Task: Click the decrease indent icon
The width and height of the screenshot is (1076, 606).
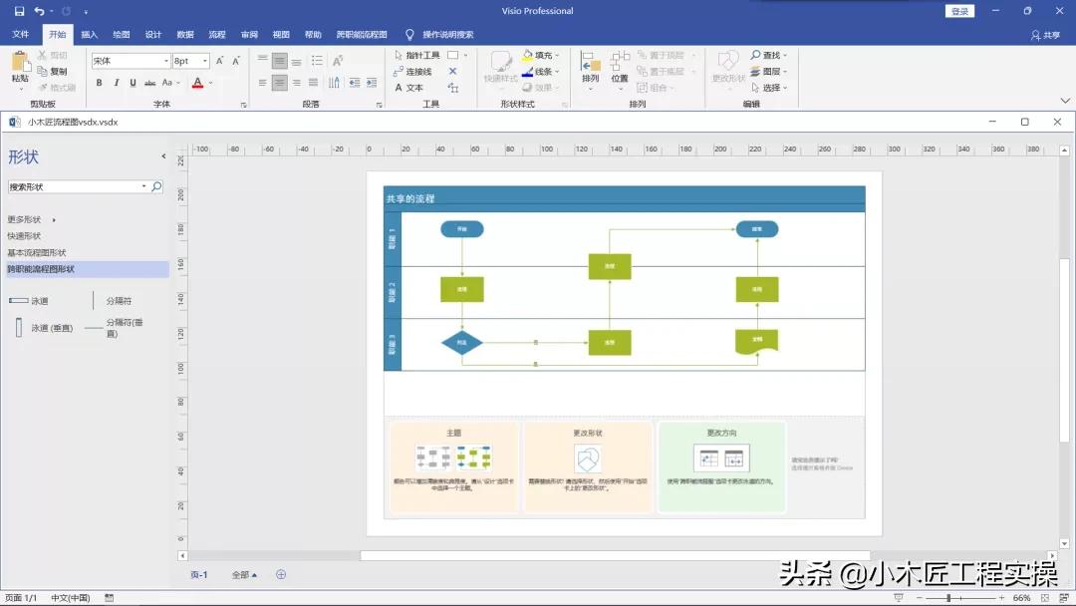Action: (354, 83)
